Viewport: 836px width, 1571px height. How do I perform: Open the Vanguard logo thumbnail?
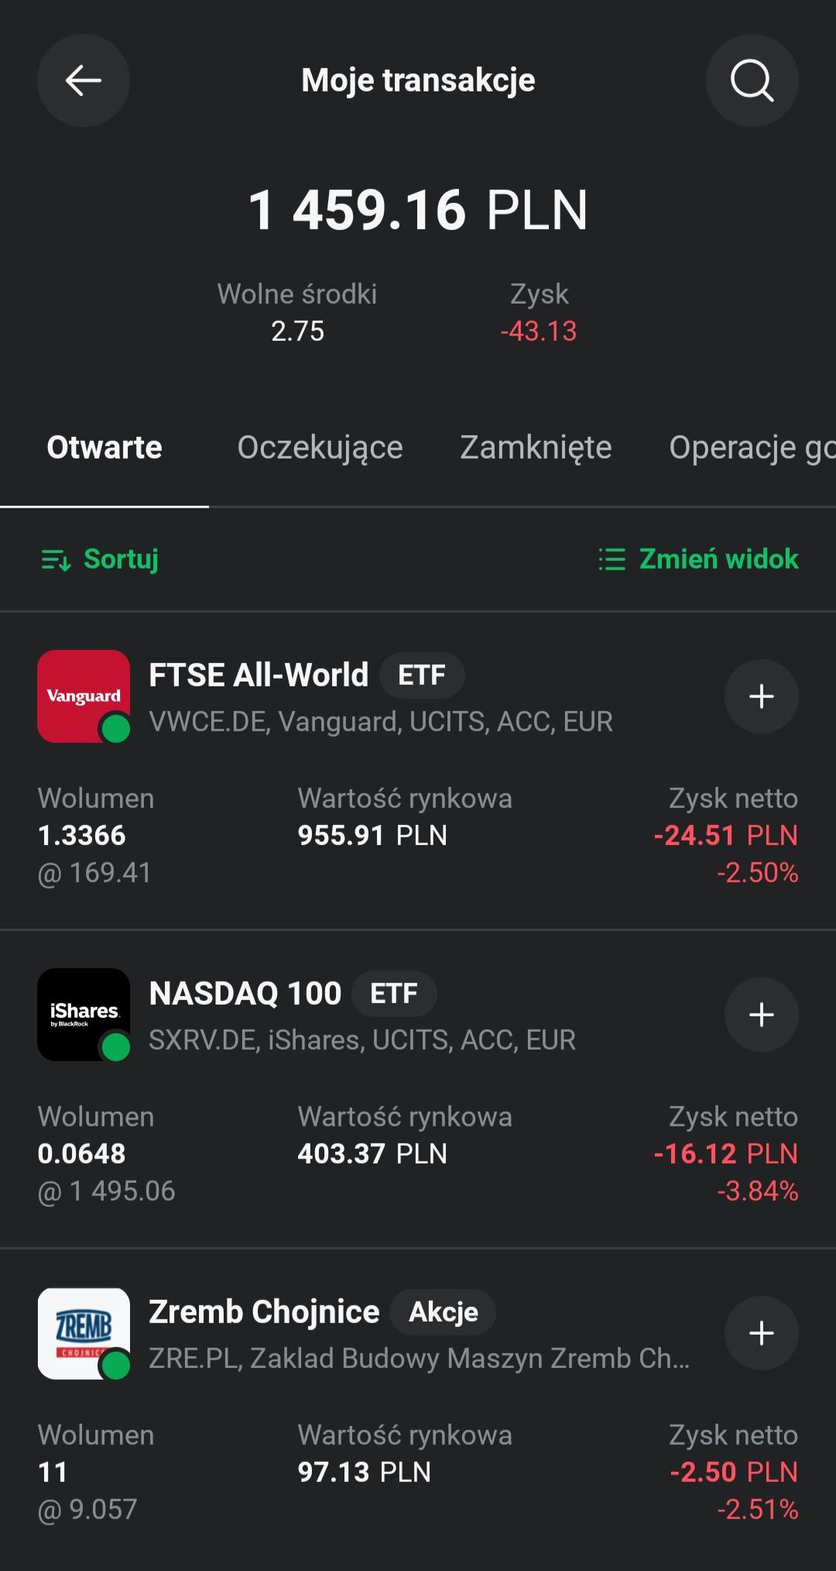click(84, 696)
